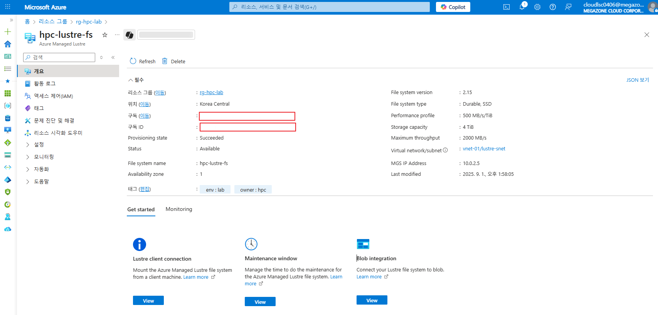Click the resource menu search field
This screenshot has width=658, height=315.
coord(59,57)
